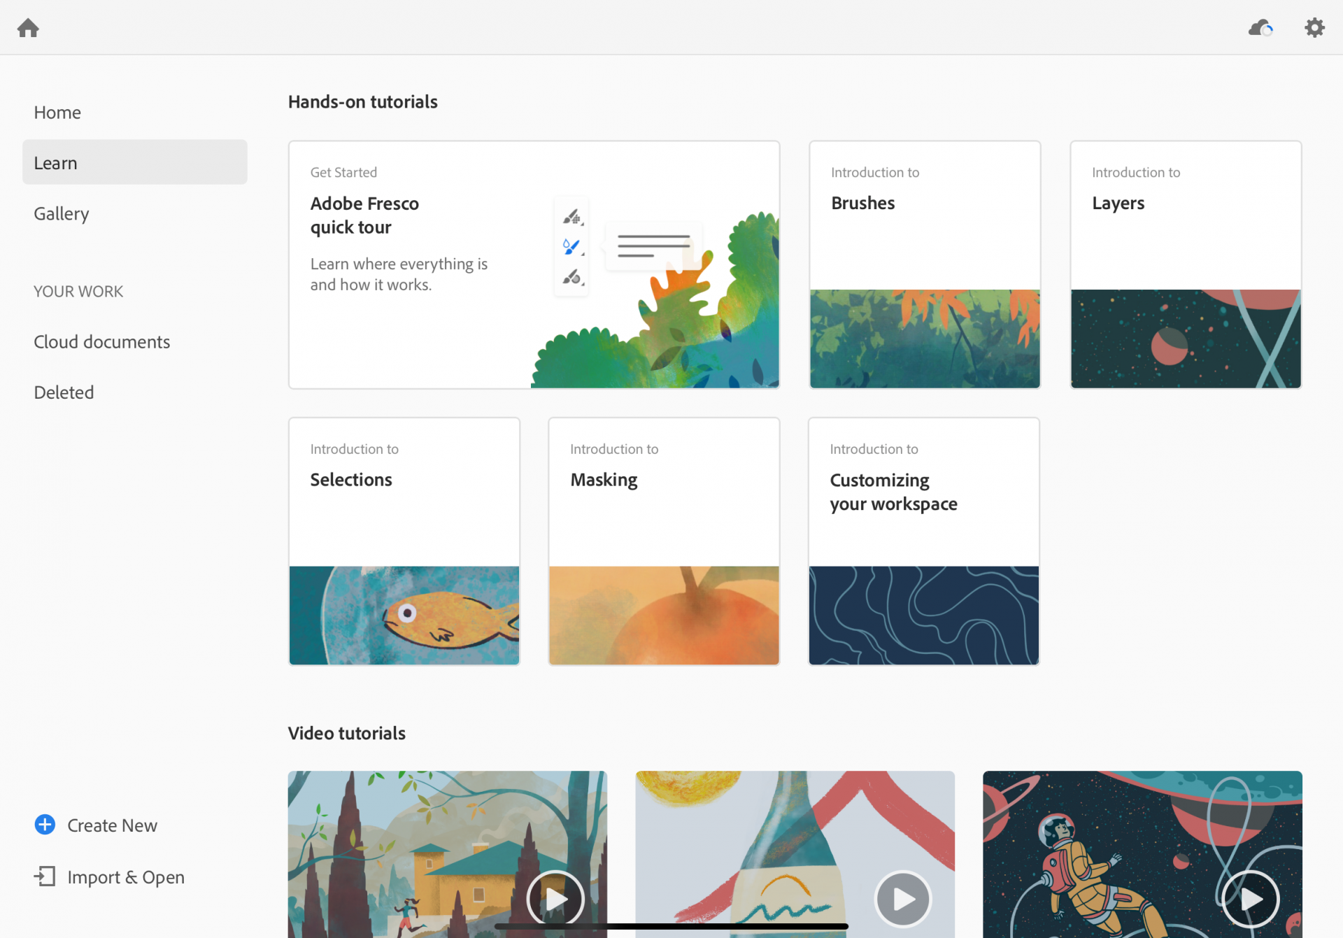Open the cloud sync status icon

1260,28
